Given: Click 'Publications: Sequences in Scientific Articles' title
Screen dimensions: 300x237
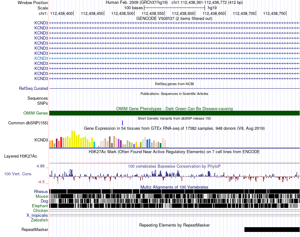Looking at the screenshot, I should 174,94.
